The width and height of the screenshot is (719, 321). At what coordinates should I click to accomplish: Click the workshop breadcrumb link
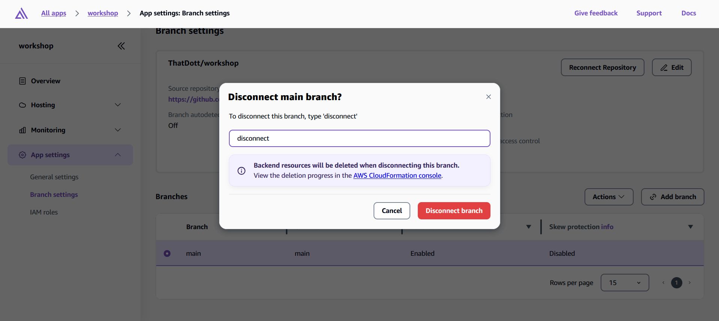(x=103, y=13)
